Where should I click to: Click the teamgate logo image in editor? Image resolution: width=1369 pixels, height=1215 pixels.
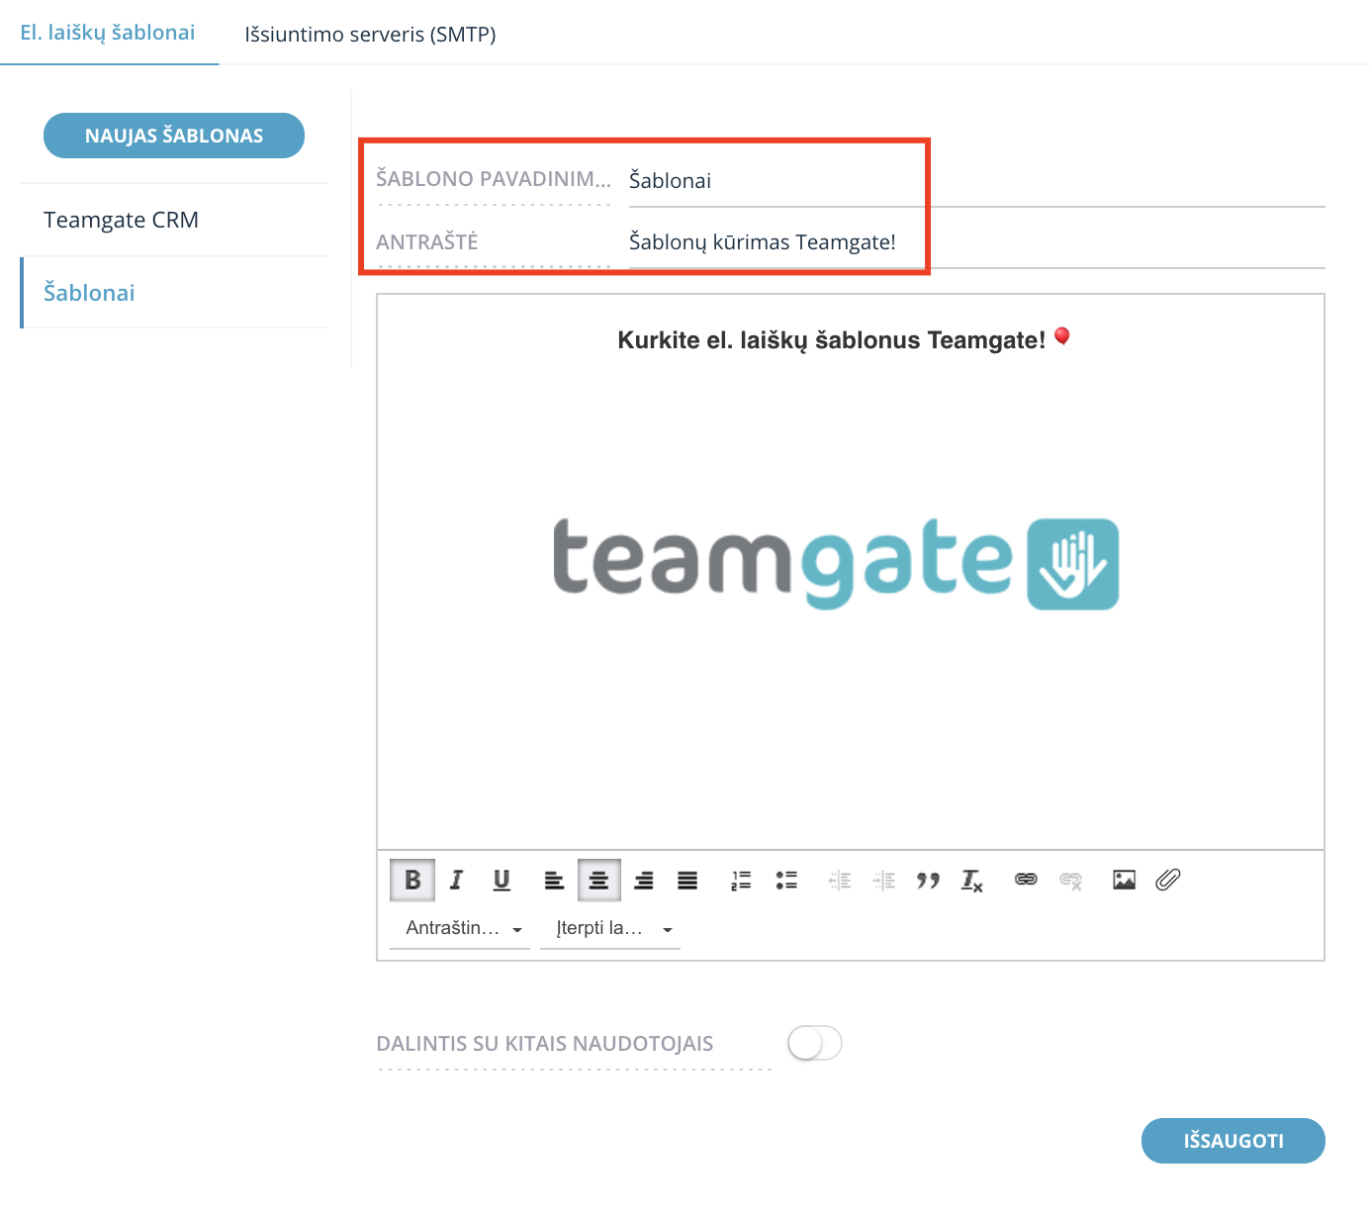(x=836, y=563)
